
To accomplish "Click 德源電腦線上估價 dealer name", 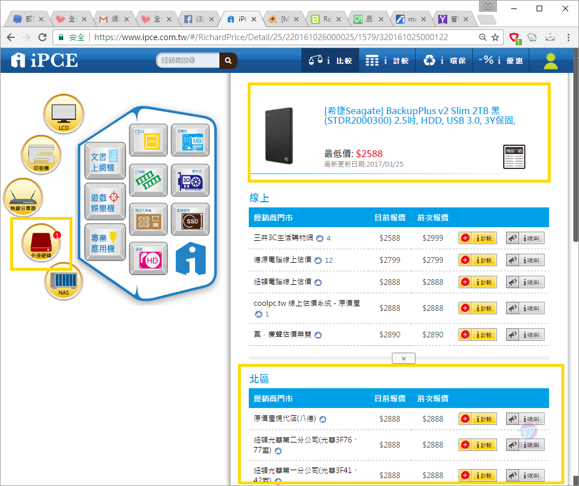I will pos(283,260).
